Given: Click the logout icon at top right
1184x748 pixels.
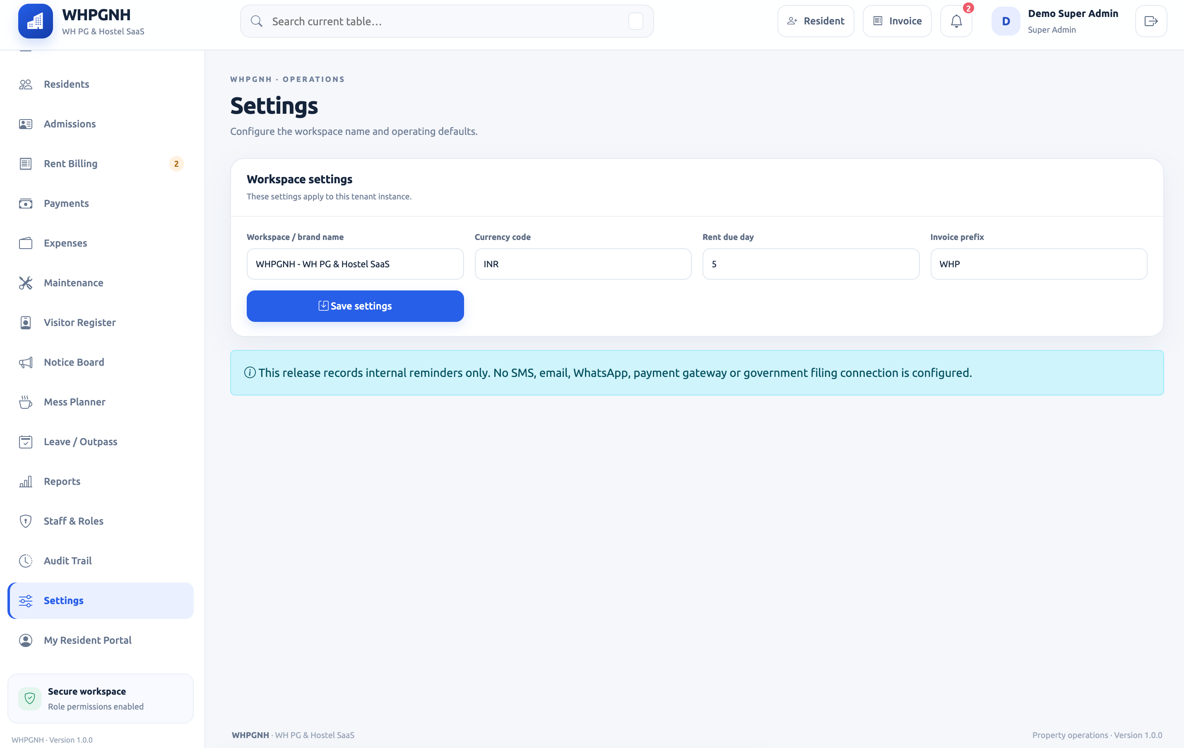Looking at the screenshot, I should point(1151,21).
